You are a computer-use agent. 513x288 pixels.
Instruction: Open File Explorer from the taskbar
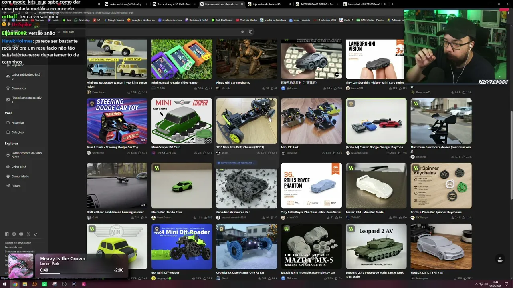(25, 284)
